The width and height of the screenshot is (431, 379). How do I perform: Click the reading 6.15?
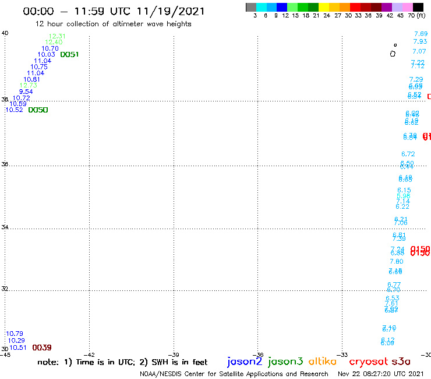point(404,190)
